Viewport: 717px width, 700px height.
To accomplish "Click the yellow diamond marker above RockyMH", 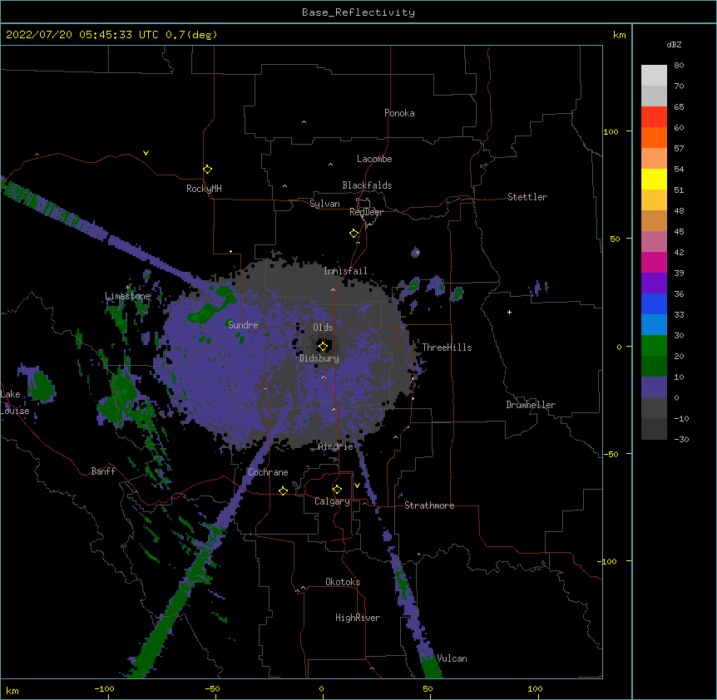I will coord(207,170).
